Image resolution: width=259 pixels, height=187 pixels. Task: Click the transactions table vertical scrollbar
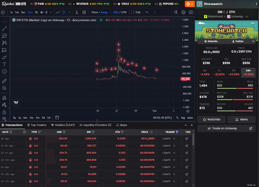click(x=193, y=139)
